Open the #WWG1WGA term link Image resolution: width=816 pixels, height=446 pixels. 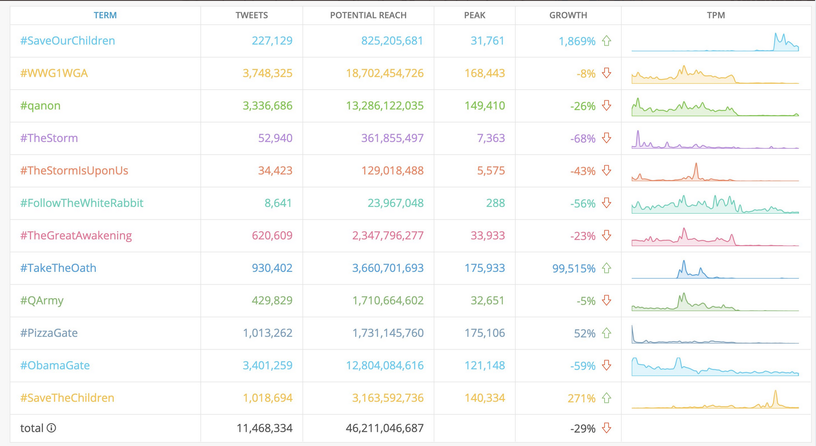click(x=54, y=73)
